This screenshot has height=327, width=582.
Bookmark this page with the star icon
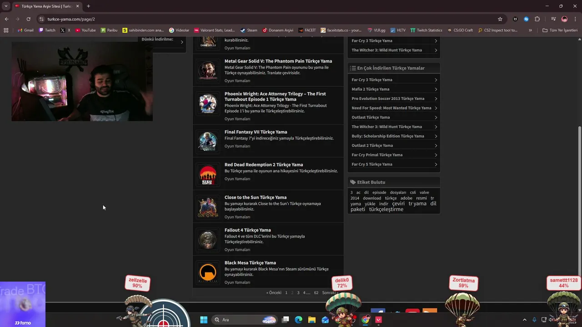tap(500, 19)
